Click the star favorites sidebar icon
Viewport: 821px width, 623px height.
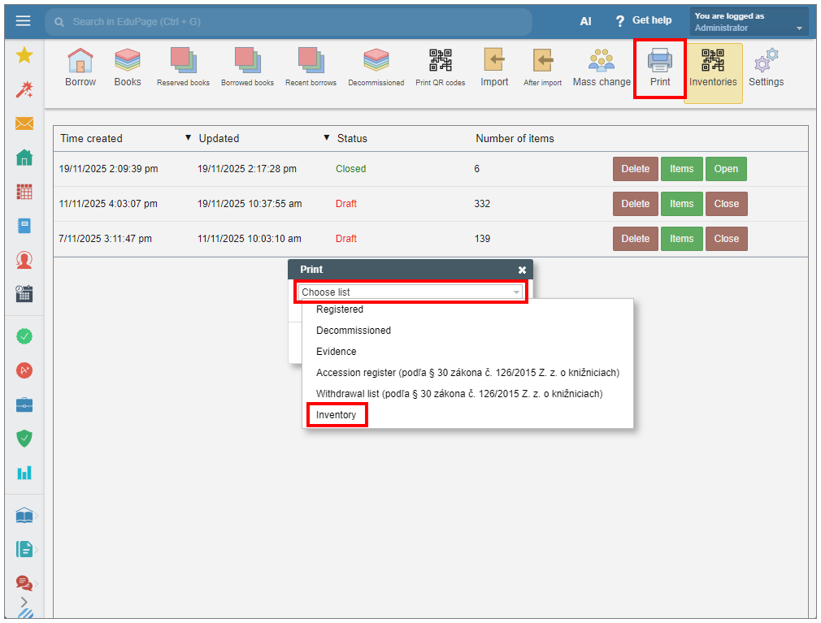24,55
